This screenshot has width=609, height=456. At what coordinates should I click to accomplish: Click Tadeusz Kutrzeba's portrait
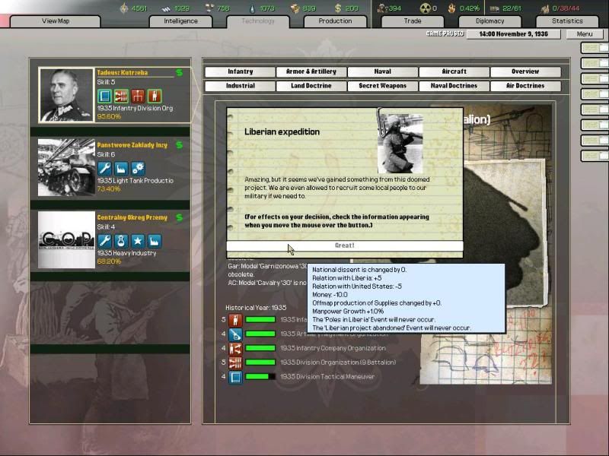click(66, 95)
